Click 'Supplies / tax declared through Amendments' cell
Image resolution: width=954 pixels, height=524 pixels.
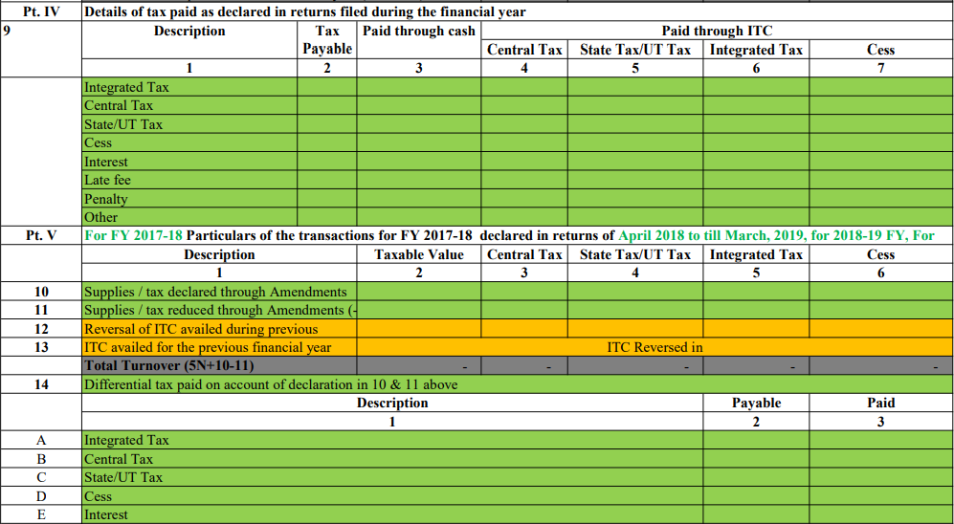[x=219, y=292]
